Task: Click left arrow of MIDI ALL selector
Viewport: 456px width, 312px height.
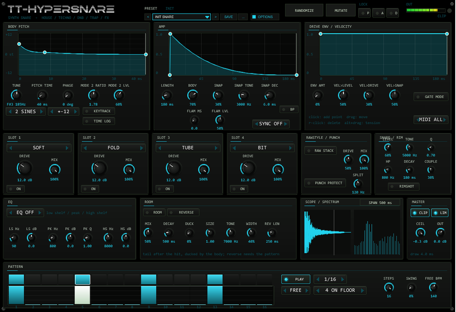Action: pyautogui.click(x=417, y=119)
